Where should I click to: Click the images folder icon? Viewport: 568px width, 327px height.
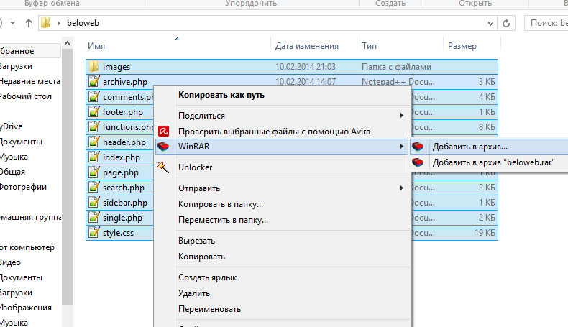tap(93, 67)
